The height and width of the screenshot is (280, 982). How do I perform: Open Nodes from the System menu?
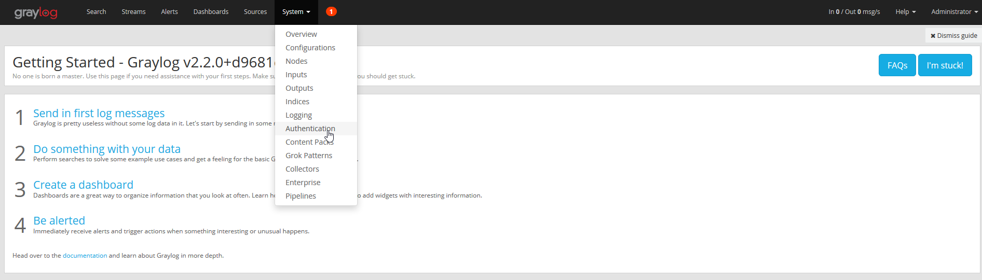(316, 61)
